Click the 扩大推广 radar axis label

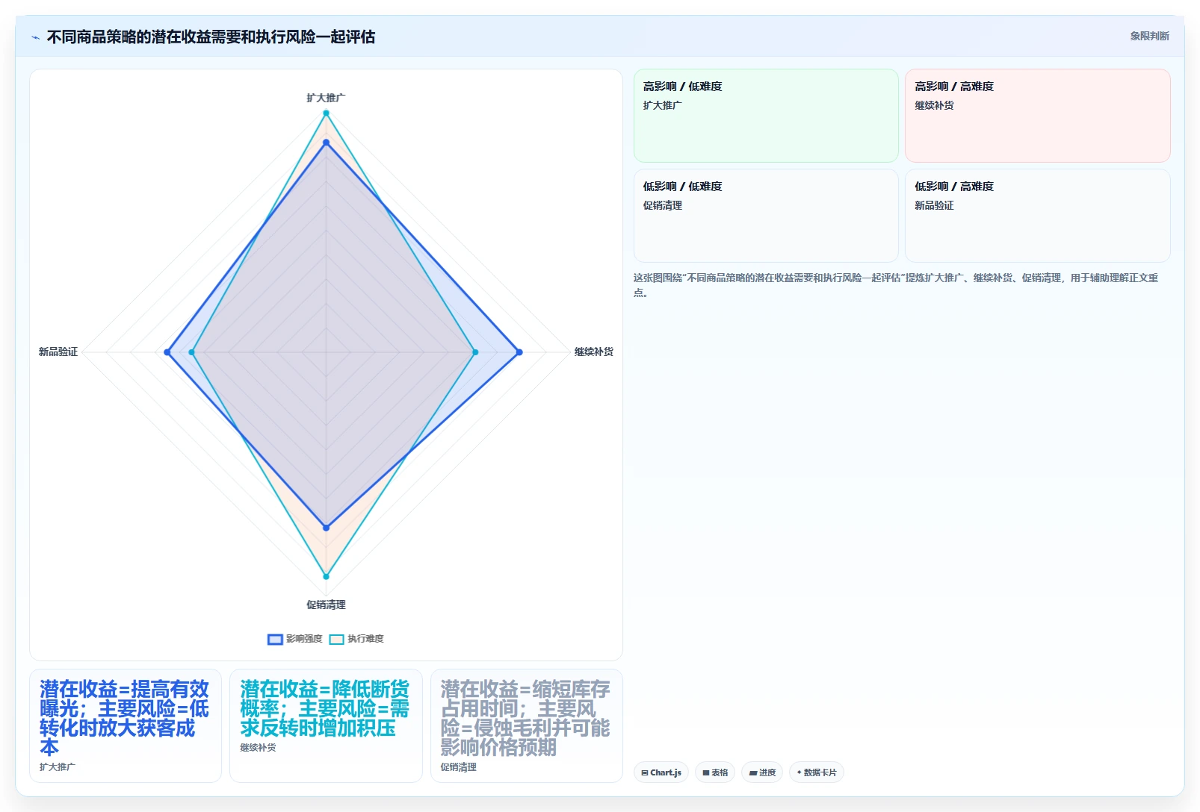(x=326, y=98)
